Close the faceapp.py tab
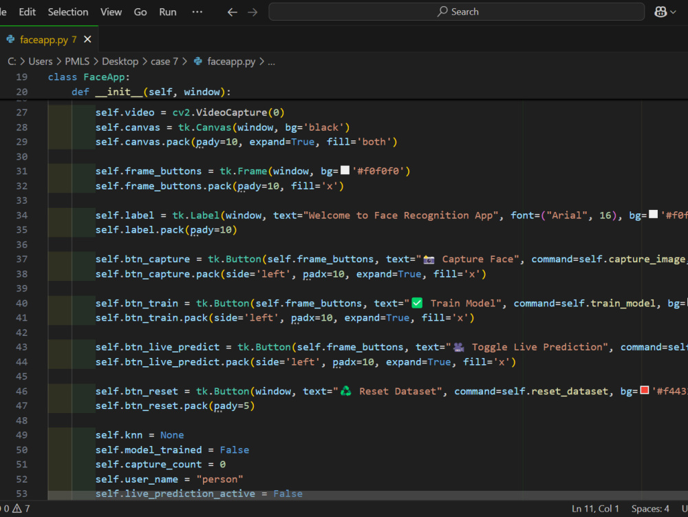The width and height of the screenshot is (688, 517). point(88,39)
